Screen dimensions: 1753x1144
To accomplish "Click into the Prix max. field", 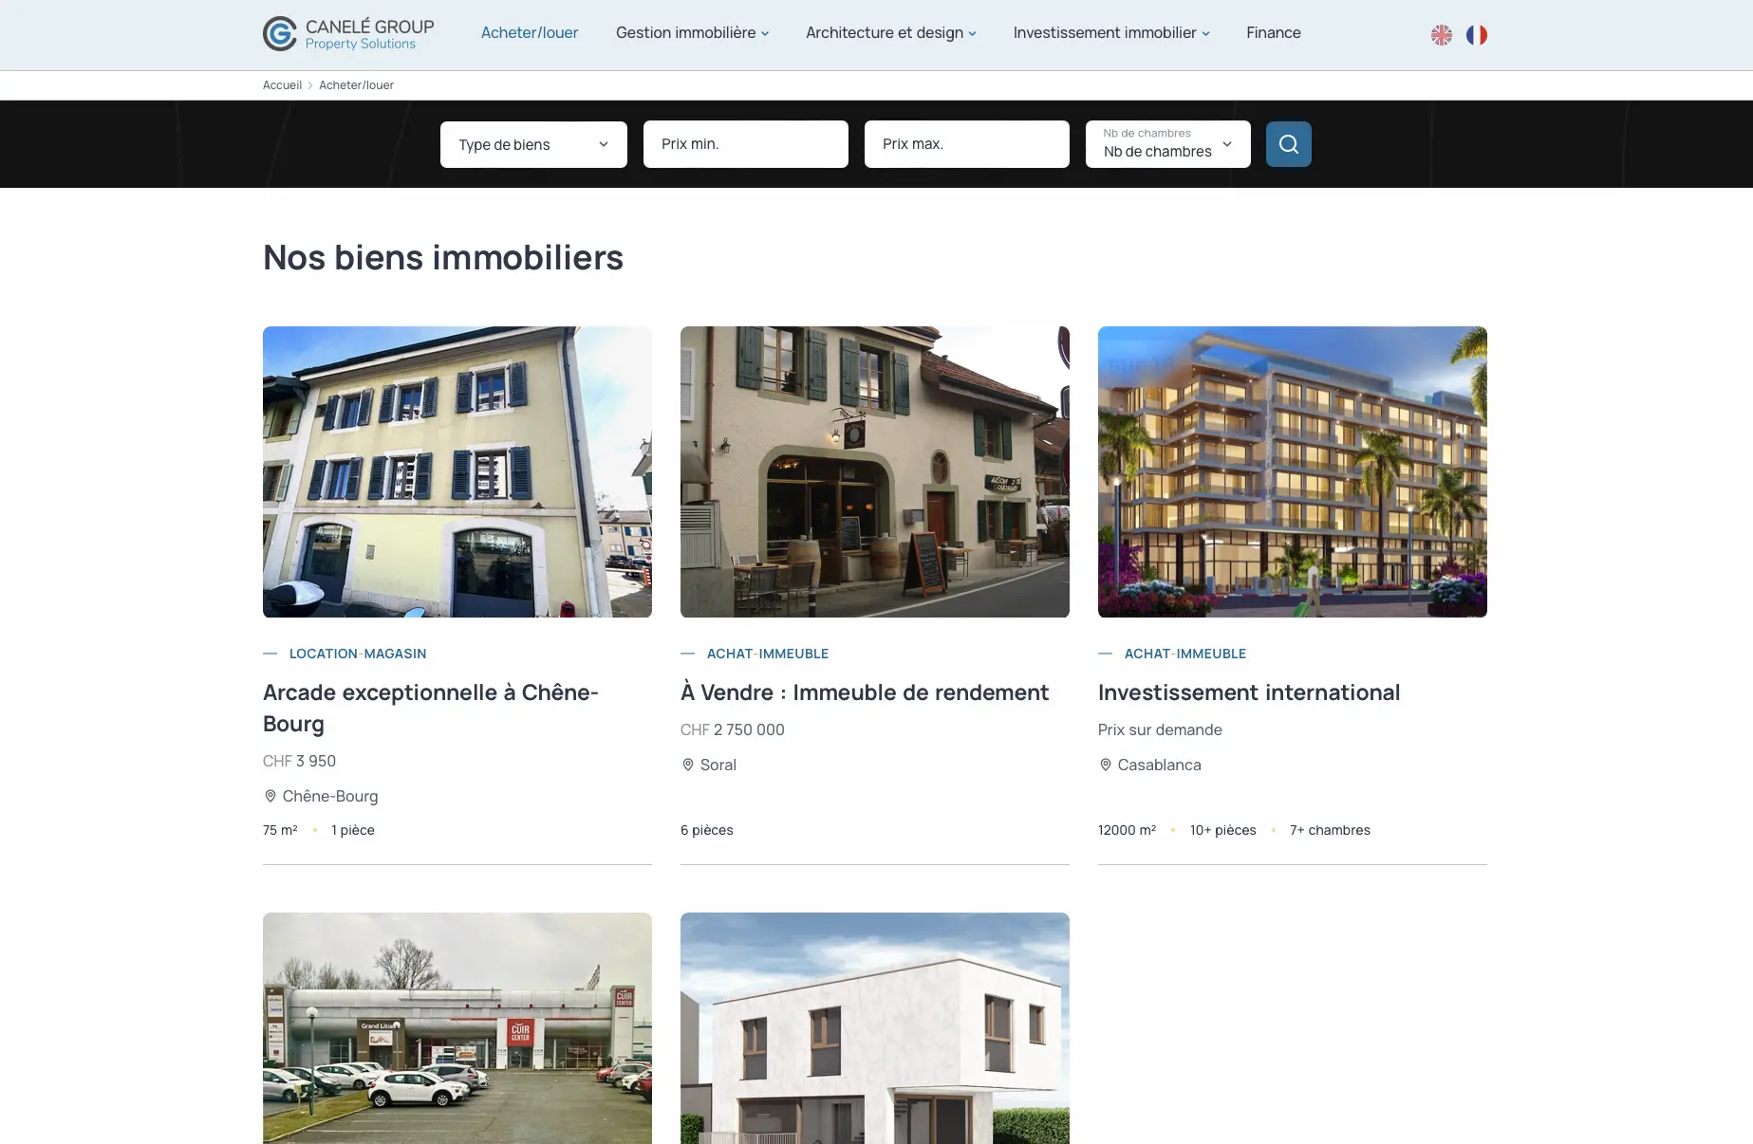I will click(966, 144).
